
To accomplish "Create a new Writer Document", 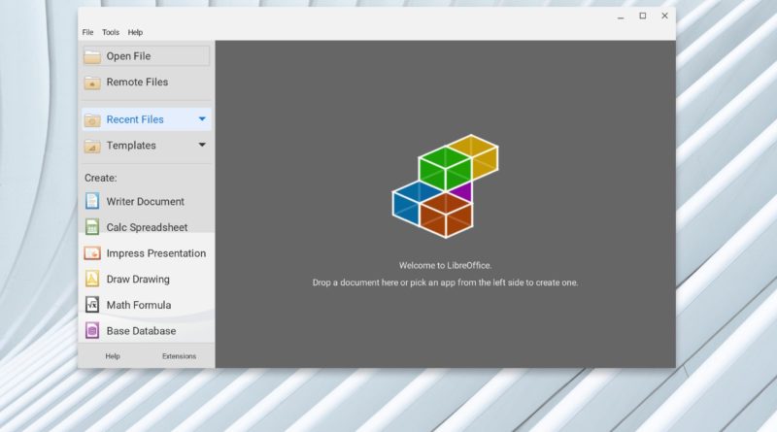I will click(147, 202).
